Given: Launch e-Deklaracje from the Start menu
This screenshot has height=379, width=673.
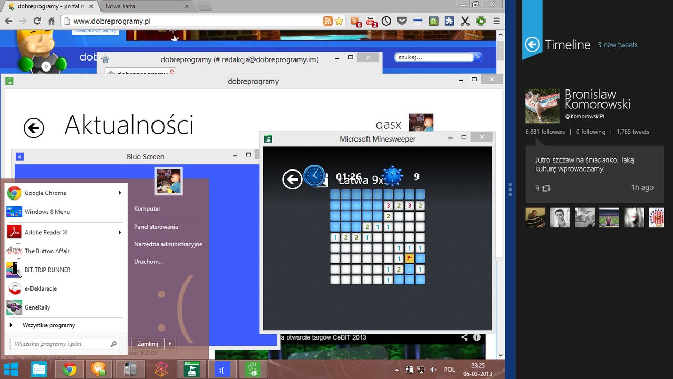Looking at the screenshot, I should (x=66, y=288).
